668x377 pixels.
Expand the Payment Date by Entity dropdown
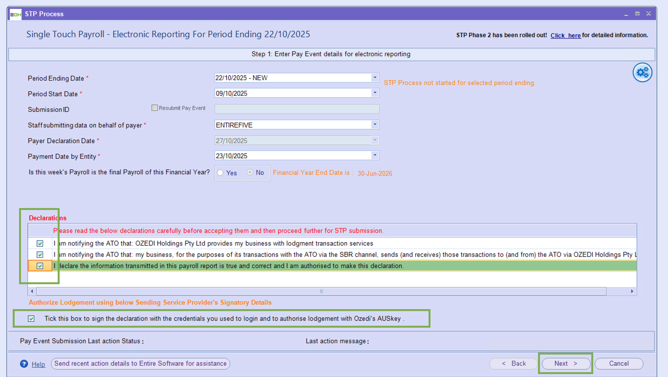(375, 156)
